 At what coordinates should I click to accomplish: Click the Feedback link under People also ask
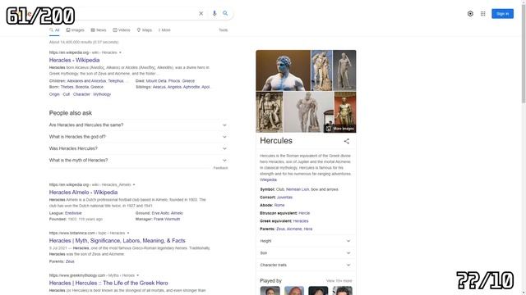coord(220,168)
